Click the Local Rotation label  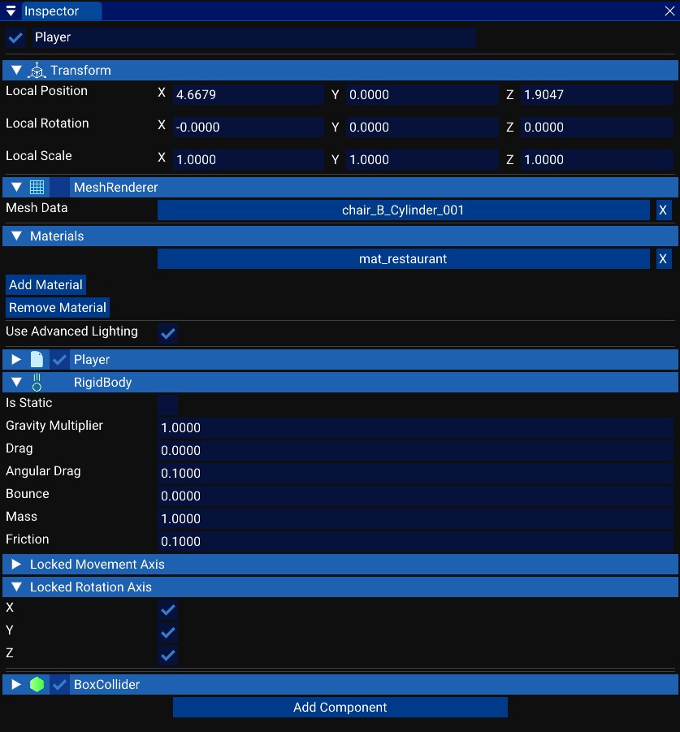click(x=47, y=123)
